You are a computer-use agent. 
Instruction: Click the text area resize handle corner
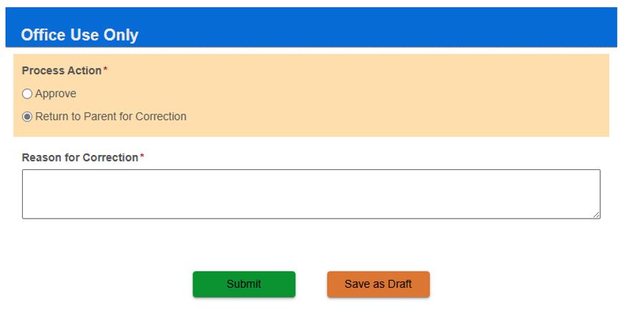(596, 215)
